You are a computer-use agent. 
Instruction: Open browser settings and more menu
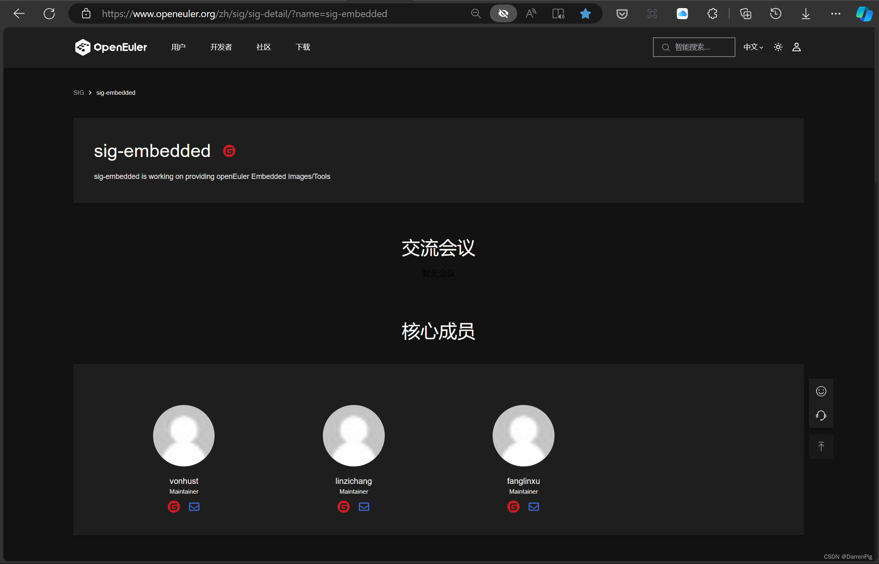click(836, 14)
